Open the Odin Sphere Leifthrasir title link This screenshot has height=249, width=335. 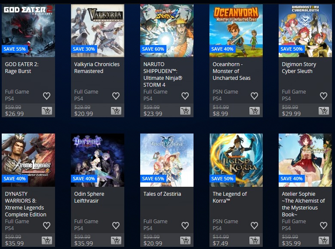pos(89,197)
